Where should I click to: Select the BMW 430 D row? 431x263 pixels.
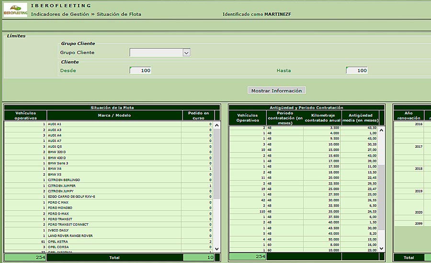tap(108, 158)
